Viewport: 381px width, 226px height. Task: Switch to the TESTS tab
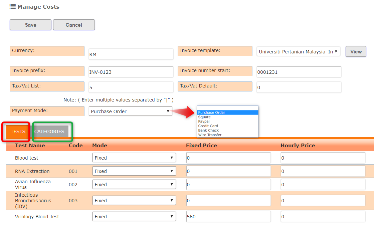18,132
